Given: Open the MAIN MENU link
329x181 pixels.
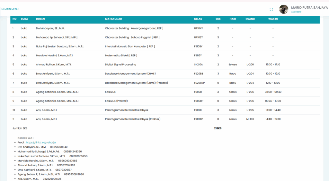Looking at the screenshot, I should 11,9.
